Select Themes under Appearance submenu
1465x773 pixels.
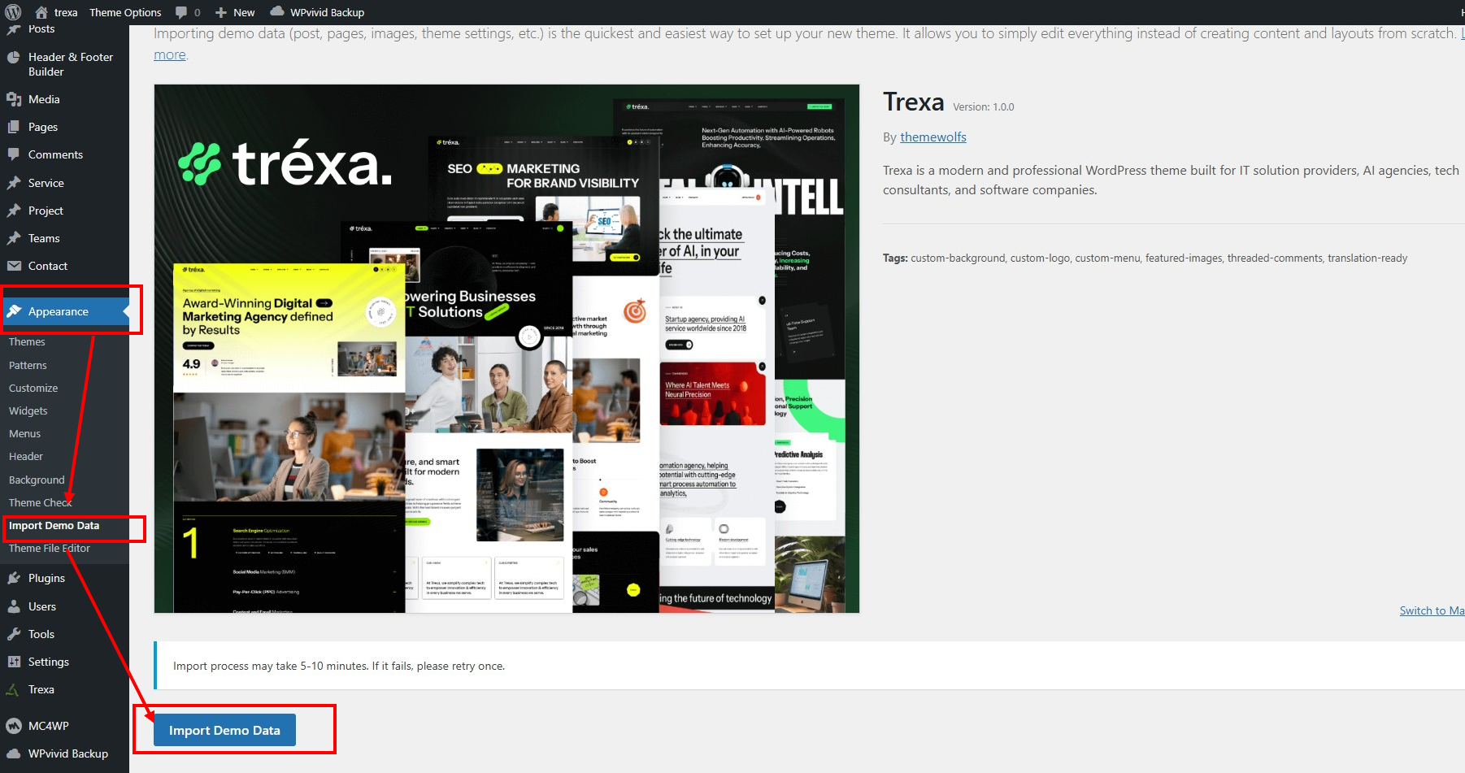(x=27, y=342)
